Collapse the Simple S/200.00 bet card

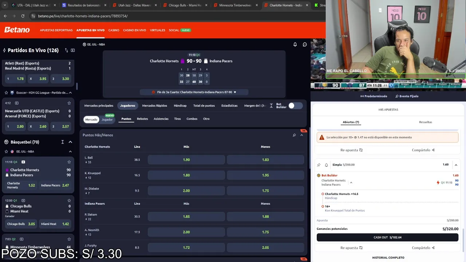click(x=456, y=165)
